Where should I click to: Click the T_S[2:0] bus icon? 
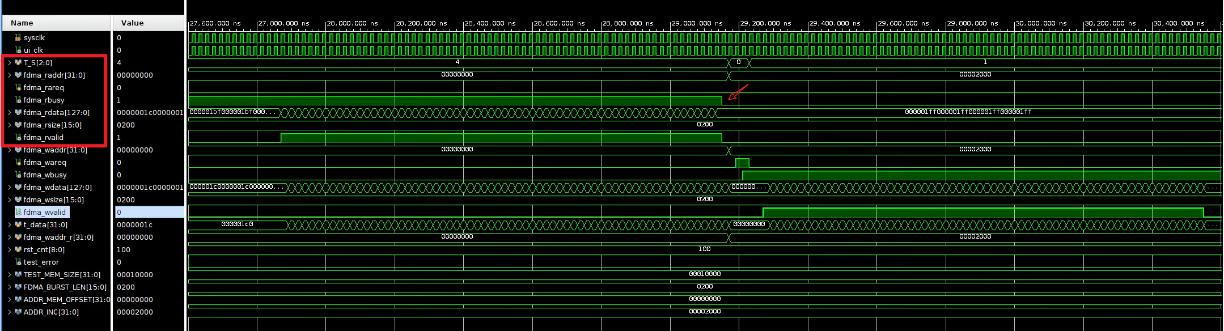coord(18,62)
